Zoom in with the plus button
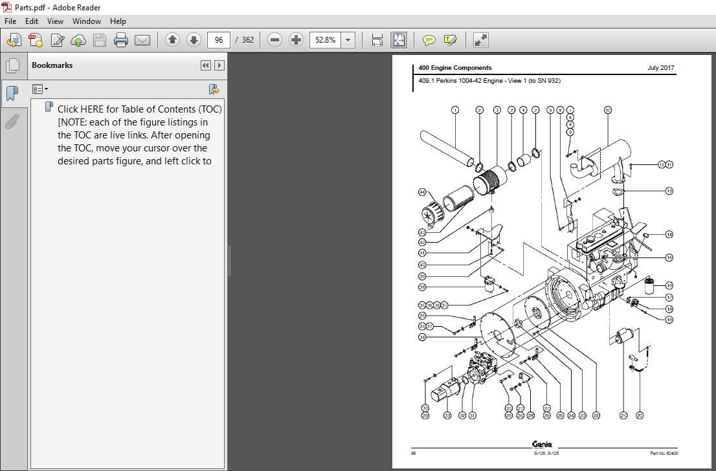This screenshot has width=716, height=471. coord(296,40)
